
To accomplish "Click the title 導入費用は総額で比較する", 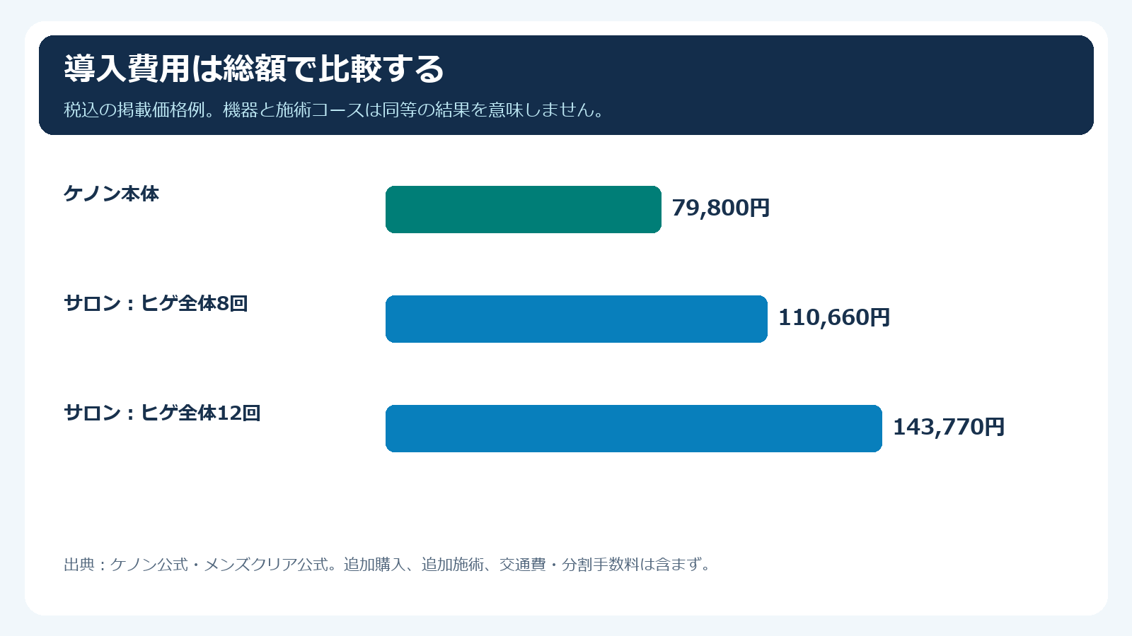I will (x=254, y=69).
